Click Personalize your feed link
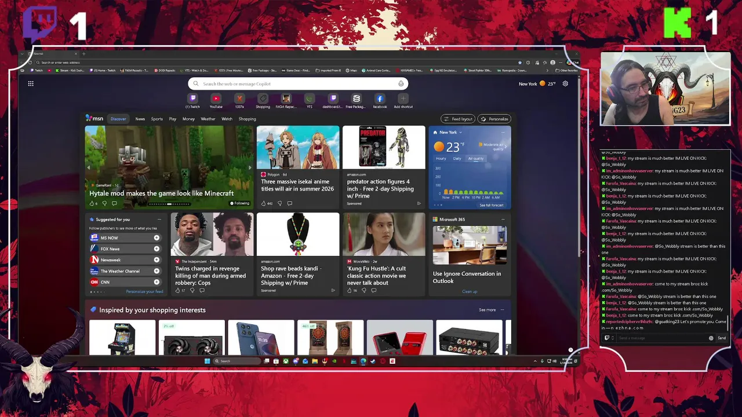Screen dimensions: 742x417 point(144,291)
